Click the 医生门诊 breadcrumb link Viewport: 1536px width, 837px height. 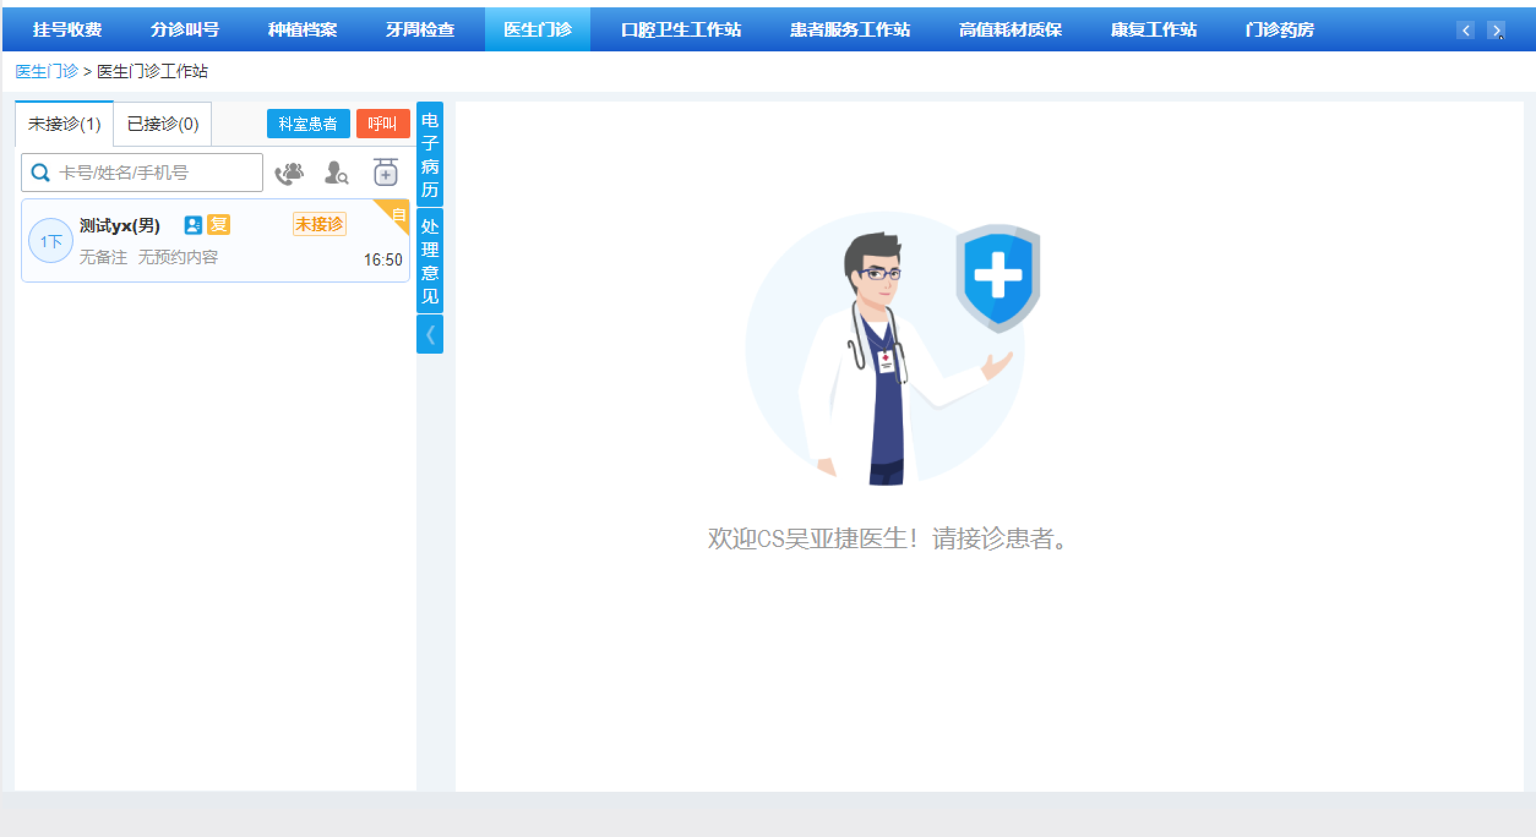coord(47,72)
